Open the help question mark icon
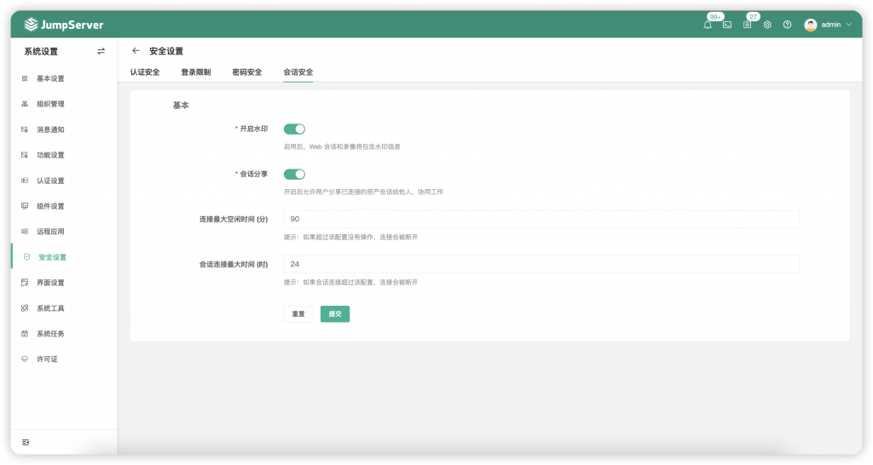Screen dimensions: 873x465 click(787, 25)
